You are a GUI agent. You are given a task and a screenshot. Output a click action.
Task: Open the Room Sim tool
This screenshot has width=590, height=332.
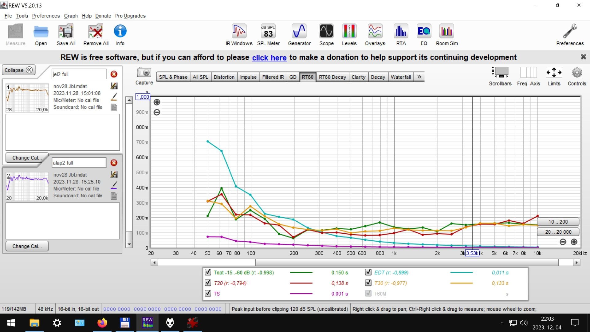(446, 35)
